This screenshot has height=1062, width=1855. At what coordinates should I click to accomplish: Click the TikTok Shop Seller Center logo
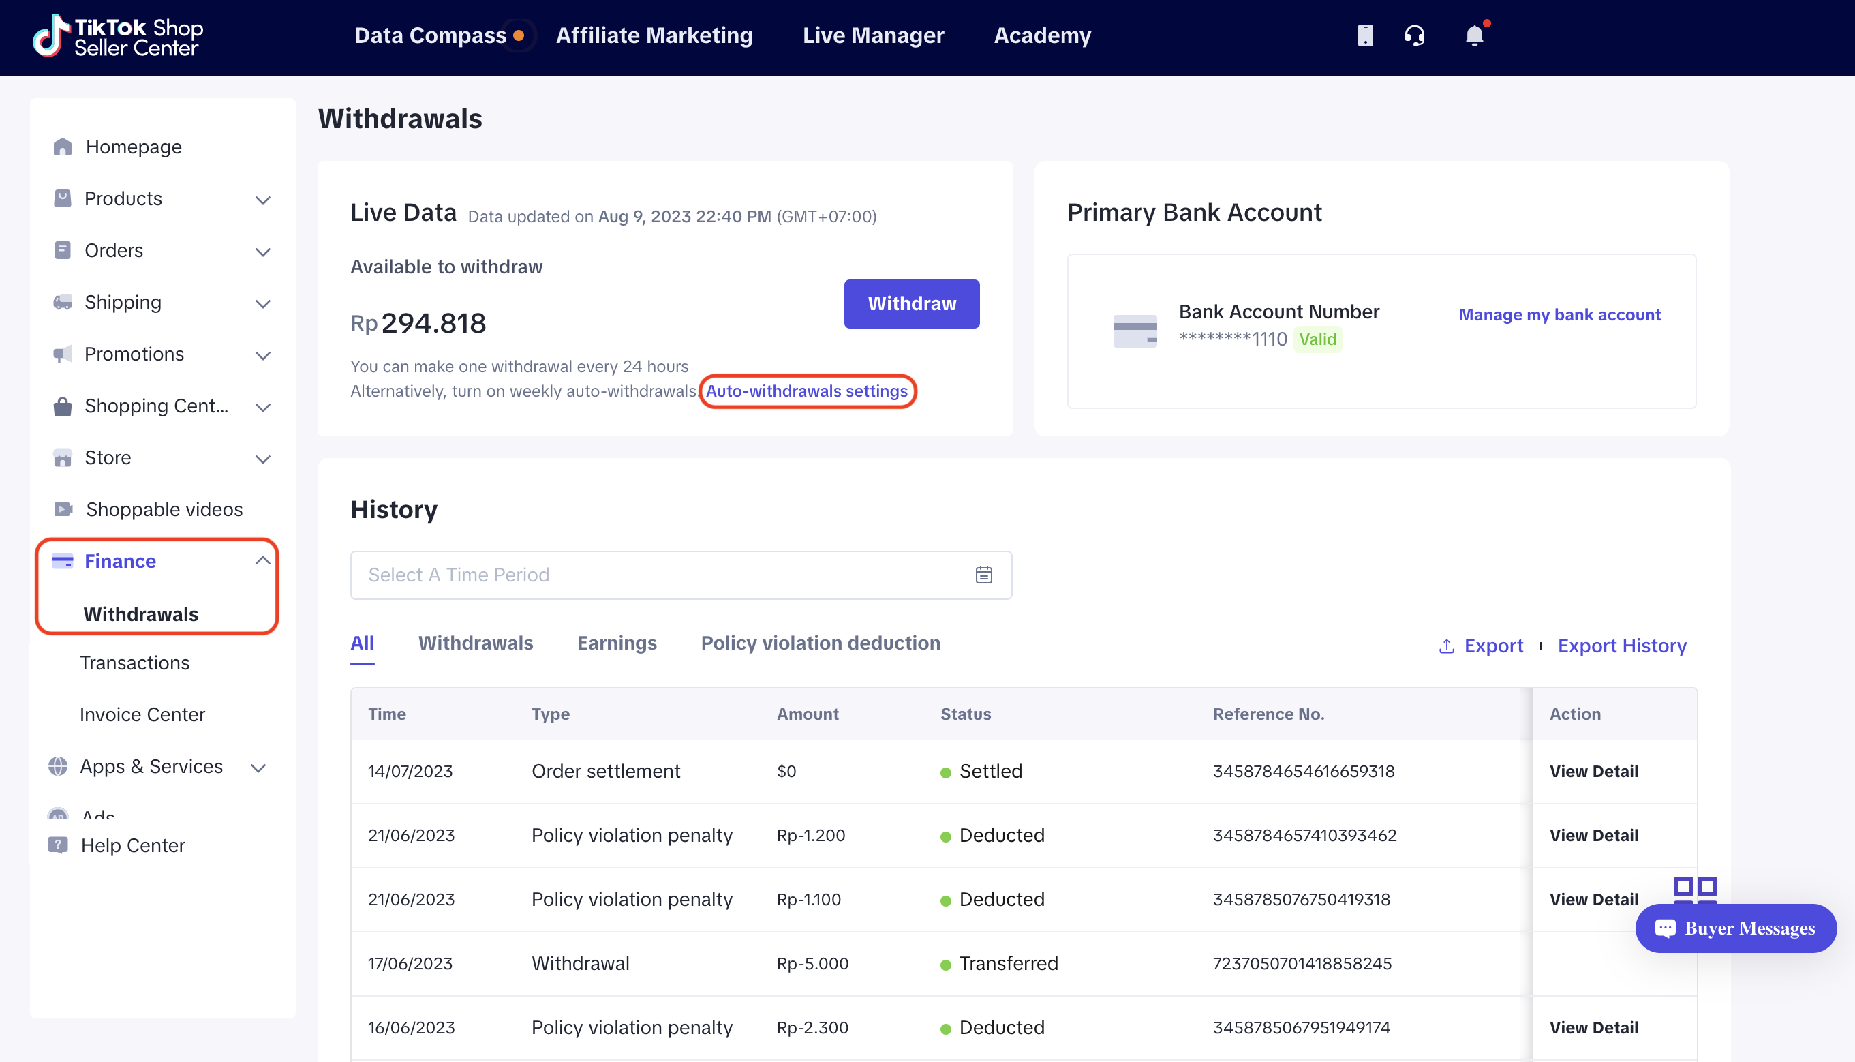click(x=118, y=35)
